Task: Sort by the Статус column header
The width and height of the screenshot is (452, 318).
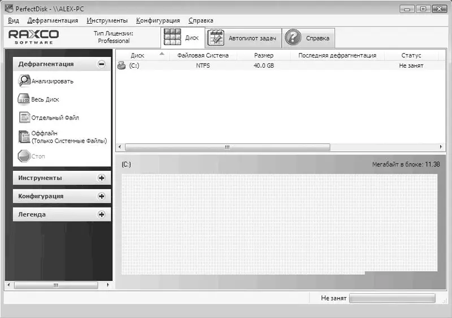Action: click(411, 55)
